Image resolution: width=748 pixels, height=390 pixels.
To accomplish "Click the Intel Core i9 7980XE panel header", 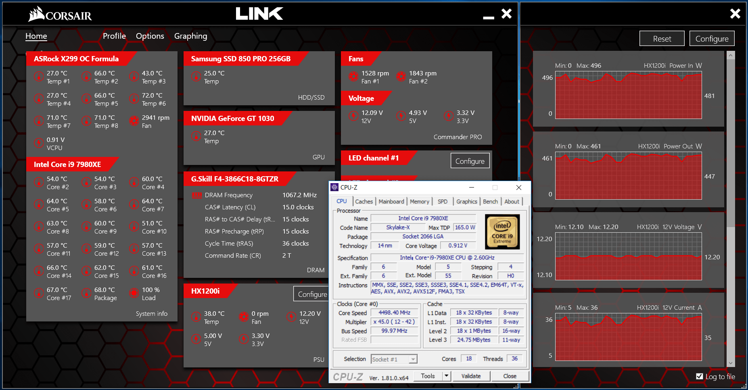I will [67, 165].
